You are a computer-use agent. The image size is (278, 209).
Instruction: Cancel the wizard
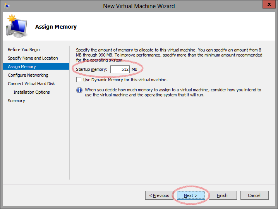pos(254,195)
